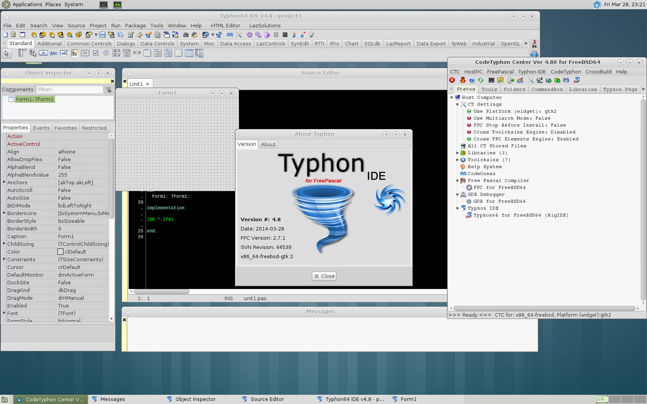Select the TMainMenu component in palette

tap(22, 53)
